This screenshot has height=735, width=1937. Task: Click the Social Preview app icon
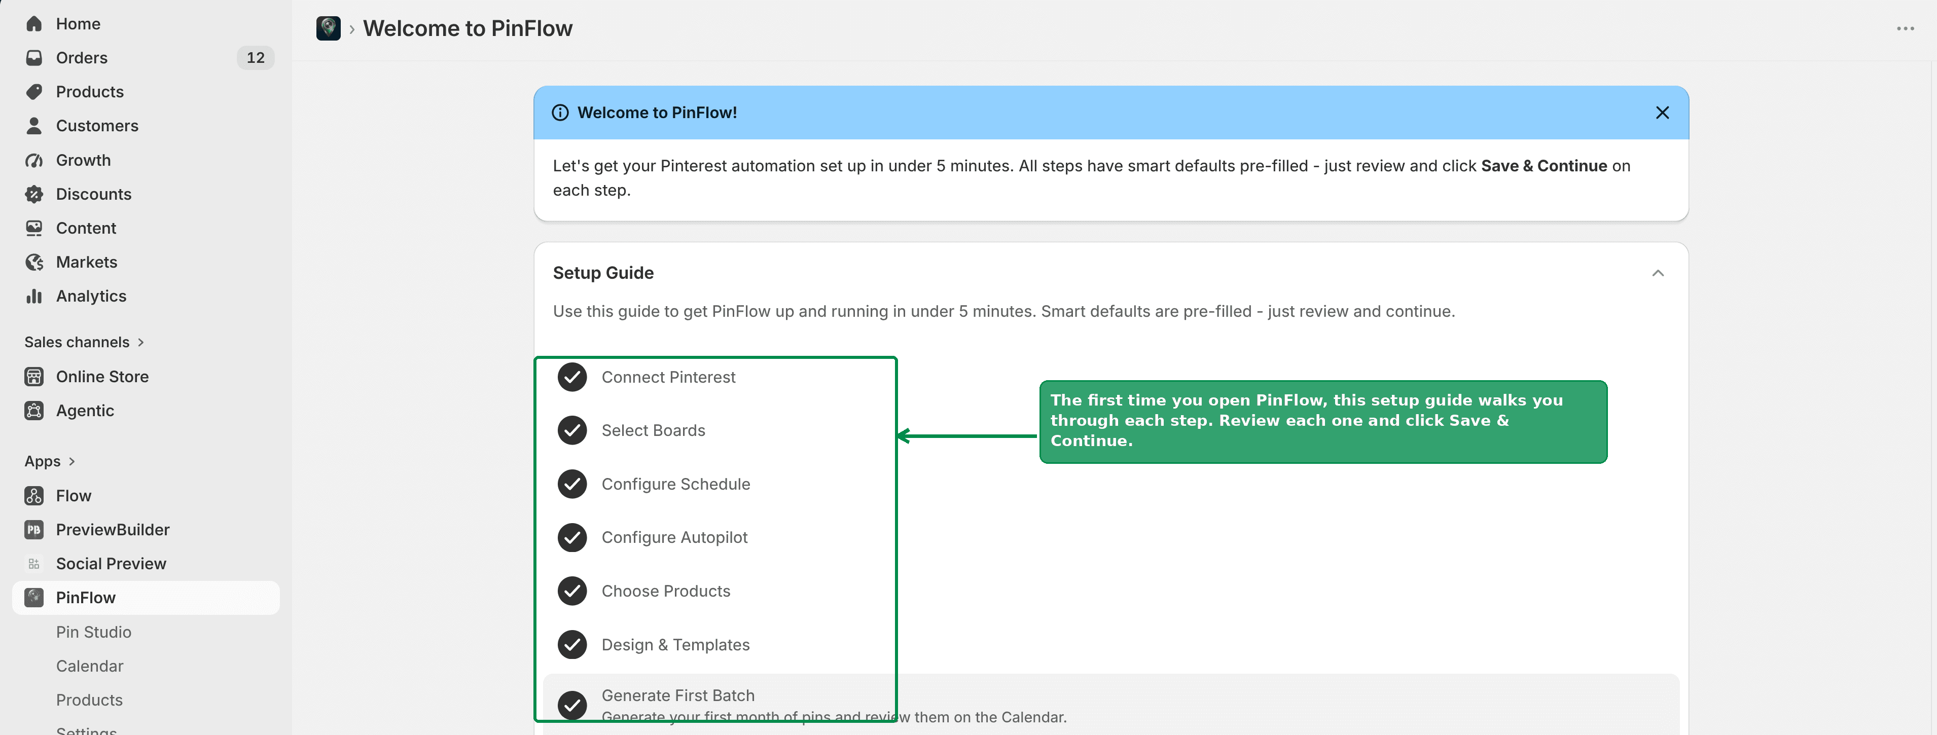(x=34, y=564)
